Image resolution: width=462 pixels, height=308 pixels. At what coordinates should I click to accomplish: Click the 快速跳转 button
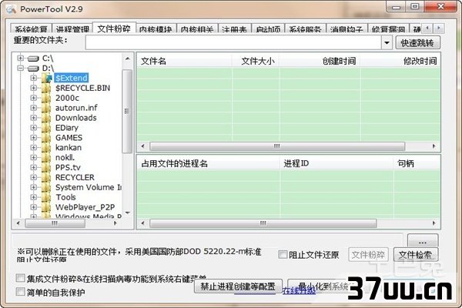417,43
